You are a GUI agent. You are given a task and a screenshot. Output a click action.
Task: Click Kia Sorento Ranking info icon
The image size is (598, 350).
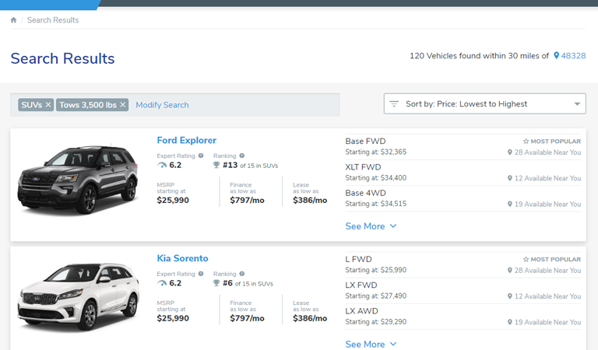coord(242,274)
